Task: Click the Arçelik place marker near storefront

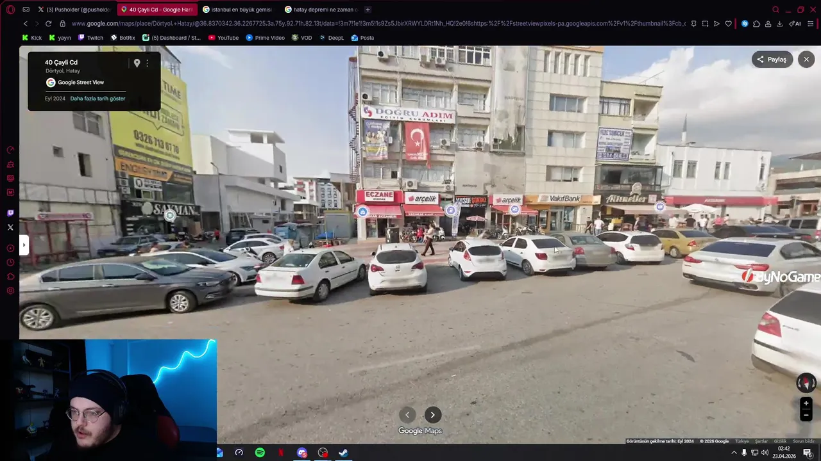Action: [514, 209]
